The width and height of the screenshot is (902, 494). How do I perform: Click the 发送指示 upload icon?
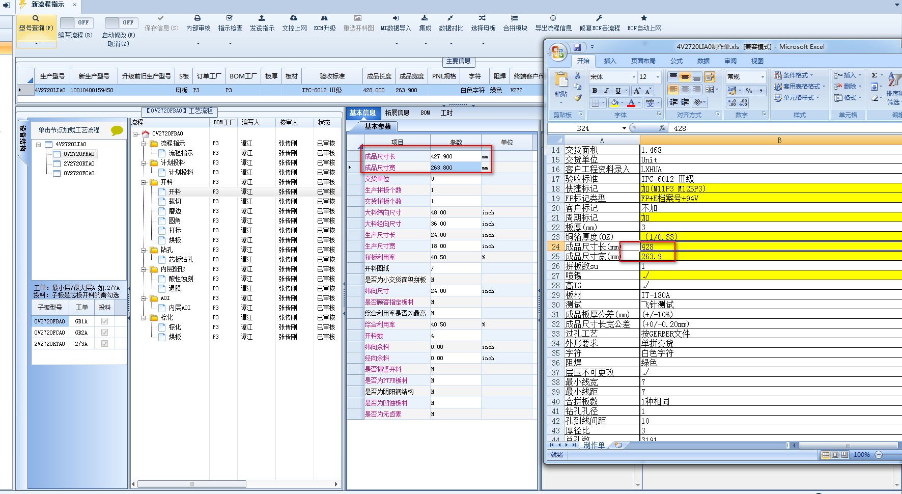262,18
